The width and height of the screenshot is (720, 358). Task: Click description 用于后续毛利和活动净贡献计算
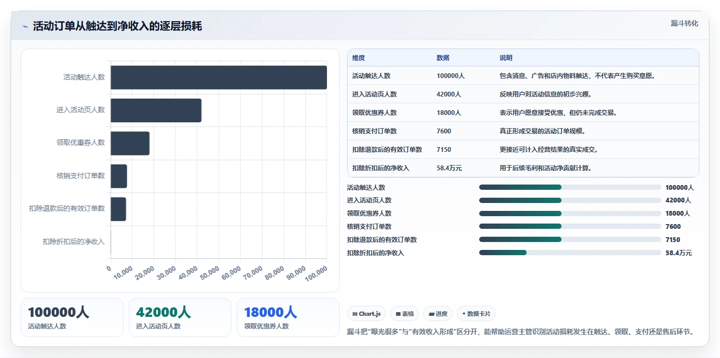[546, 168]
